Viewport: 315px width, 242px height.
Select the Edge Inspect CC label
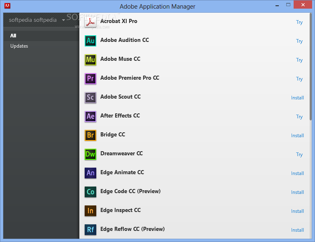click(x=120, y=210)
